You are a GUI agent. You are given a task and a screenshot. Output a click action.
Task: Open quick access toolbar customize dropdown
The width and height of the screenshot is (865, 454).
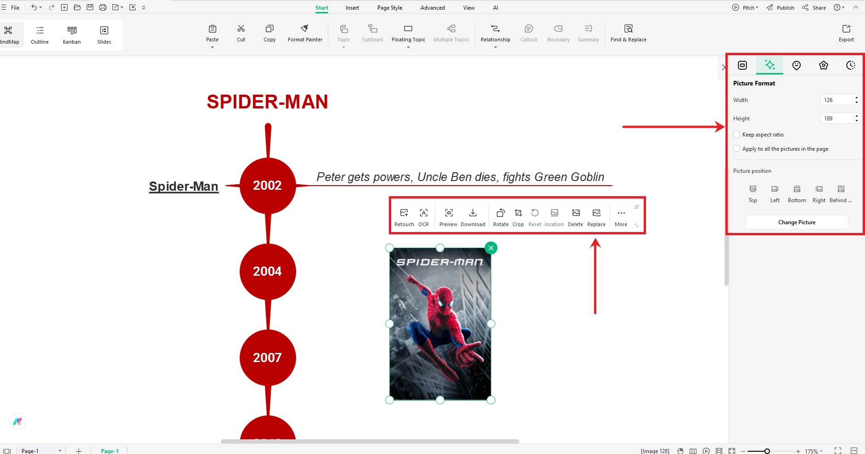point(144,7)
